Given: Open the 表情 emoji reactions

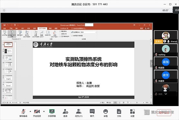Looking at the screenshot, I should [106, 113].
